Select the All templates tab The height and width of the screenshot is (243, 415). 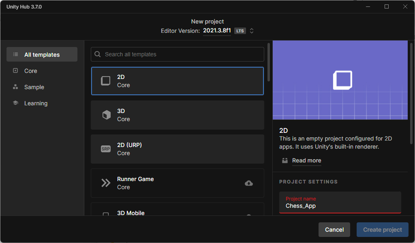point(42,54)
